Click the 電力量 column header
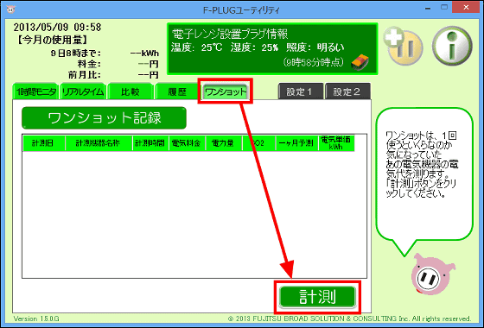484x328 pixels. (224, 143)
